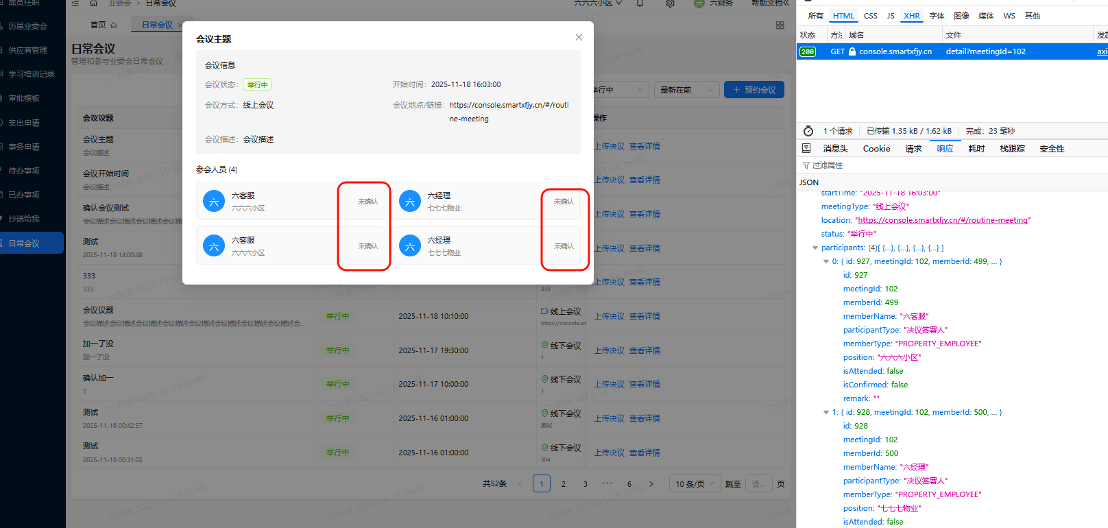Toggle the XHR request filter
Viewport: 1108px width, 528px height.
[911, 16]
